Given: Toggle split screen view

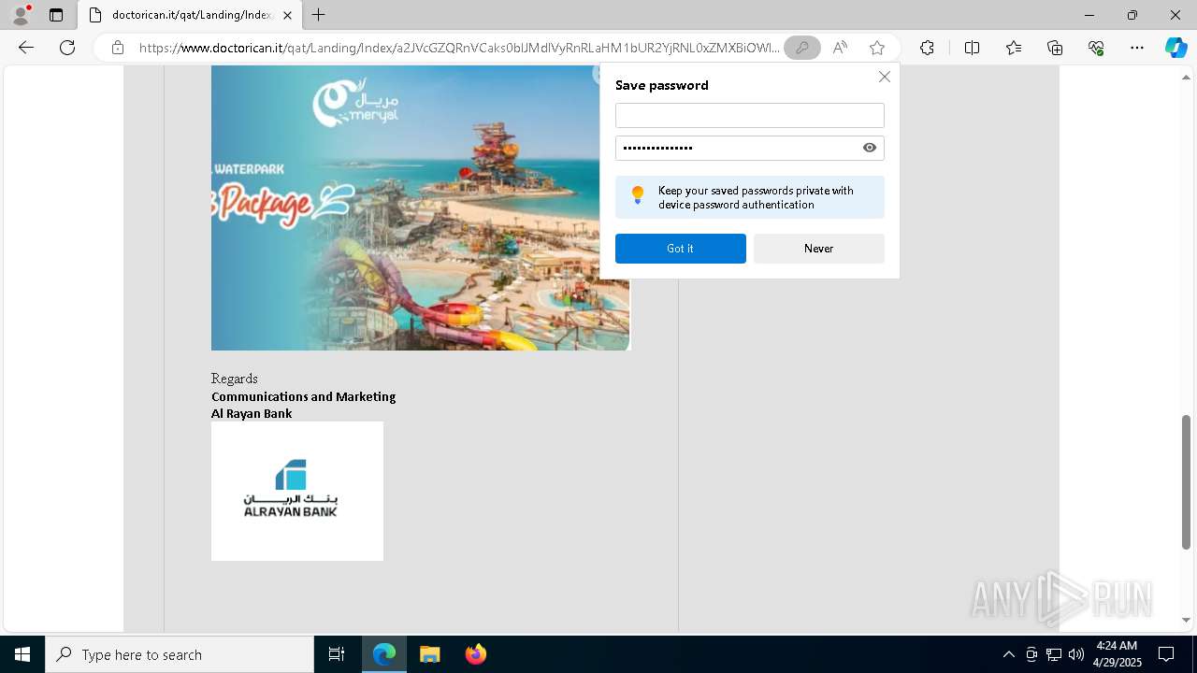Looking at the screenshot, I should (x=972, y=48).
